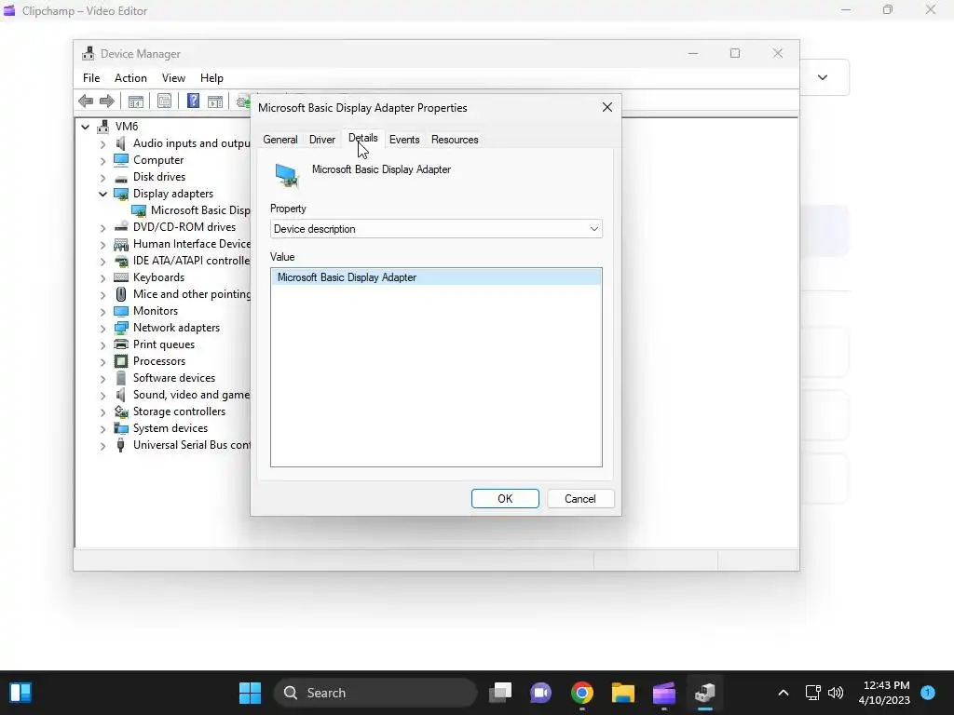Select IDE ATA/ATAPI controllers tree item
This screenshot has height=715, width=954.
[x=191, y=261]
